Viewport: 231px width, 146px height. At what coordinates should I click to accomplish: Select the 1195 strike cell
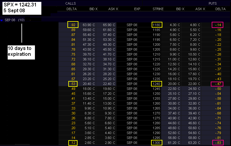click(x=156, y=40)
